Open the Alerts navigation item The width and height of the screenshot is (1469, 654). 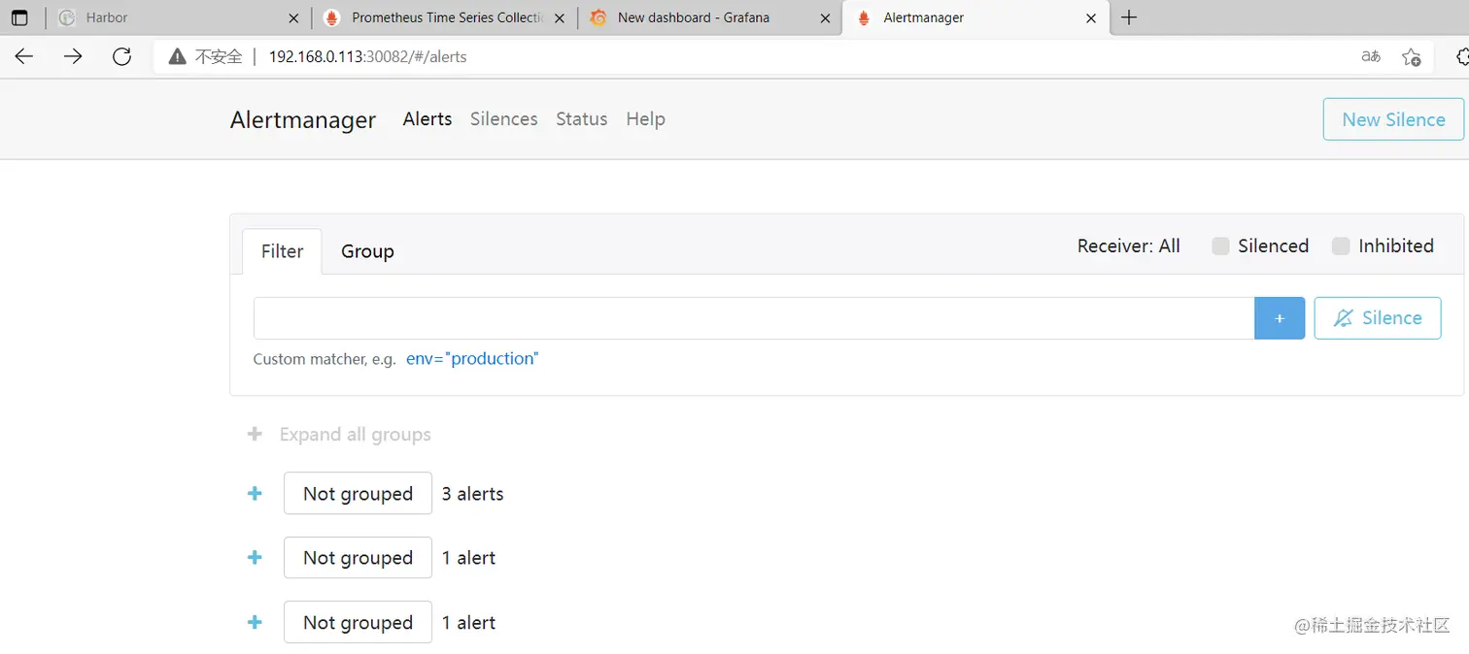click(x=427, y=119)
